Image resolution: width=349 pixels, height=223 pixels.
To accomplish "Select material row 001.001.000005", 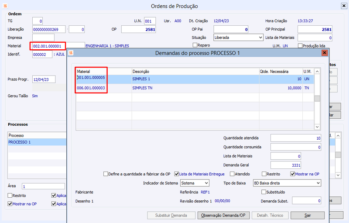I will click(195, 79).
